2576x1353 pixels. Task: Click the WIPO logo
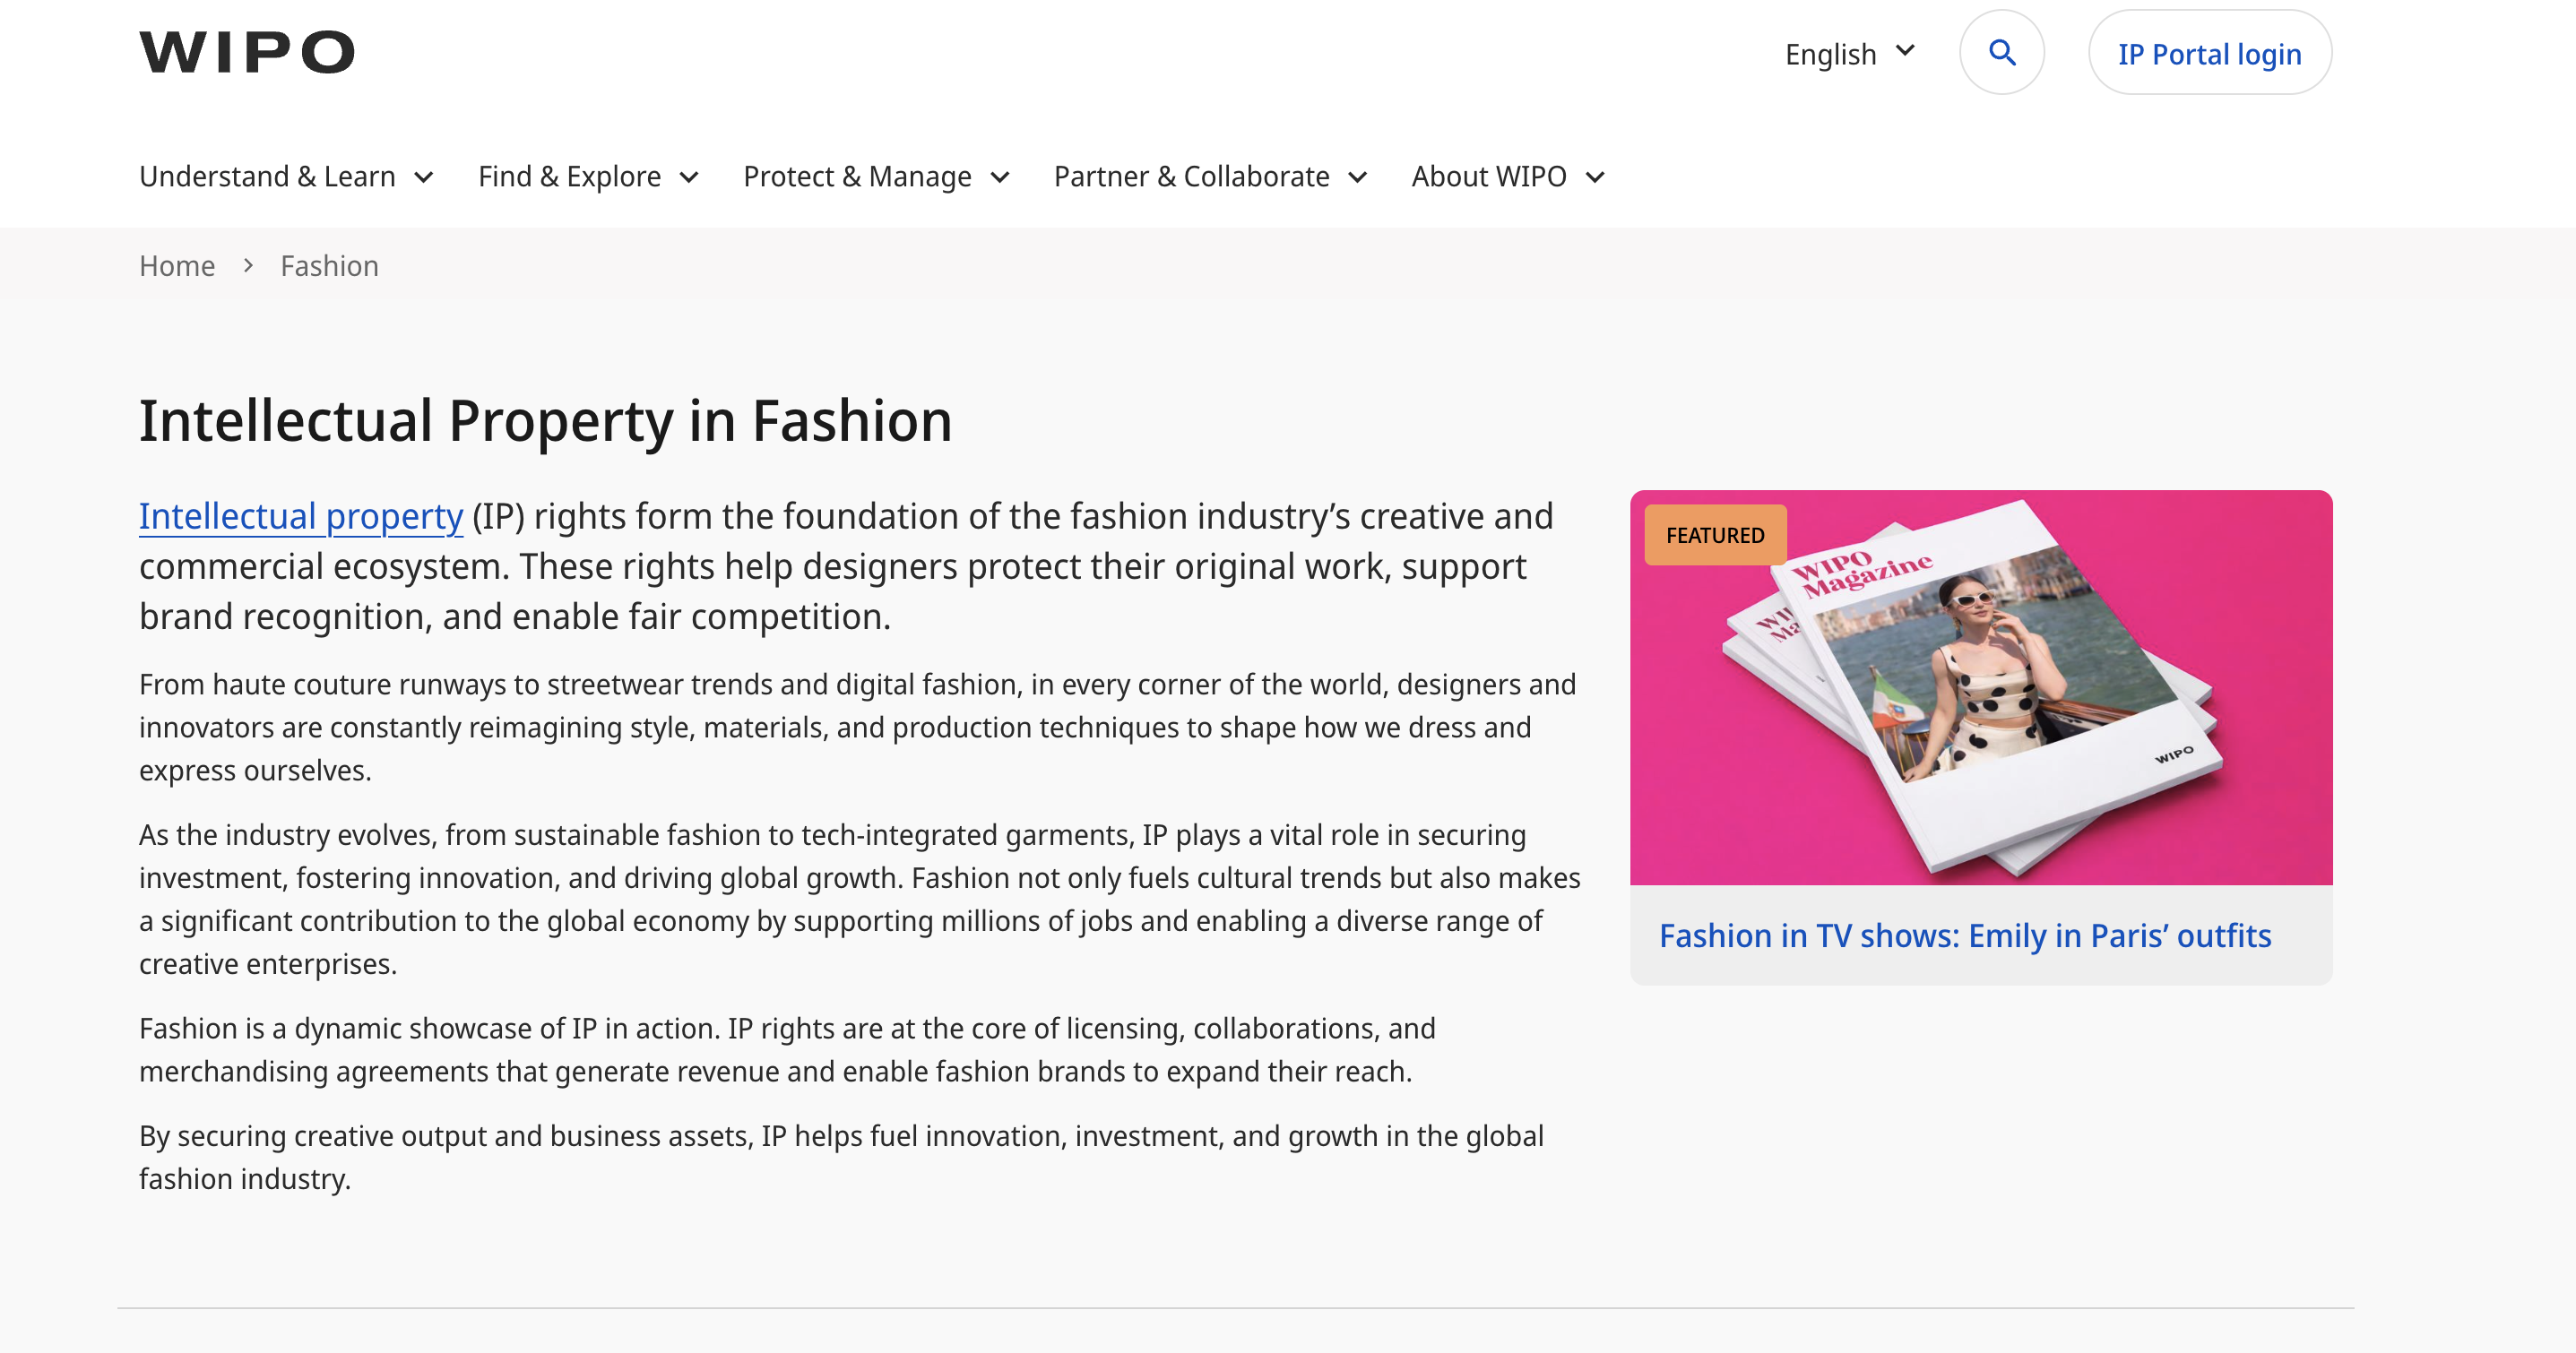tap(246, 52)
